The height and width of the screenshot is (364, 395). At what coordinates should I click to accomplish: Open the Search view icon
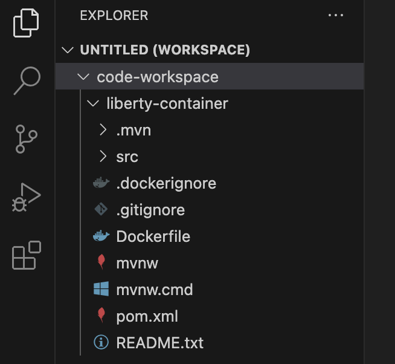(x=26, y=80)
